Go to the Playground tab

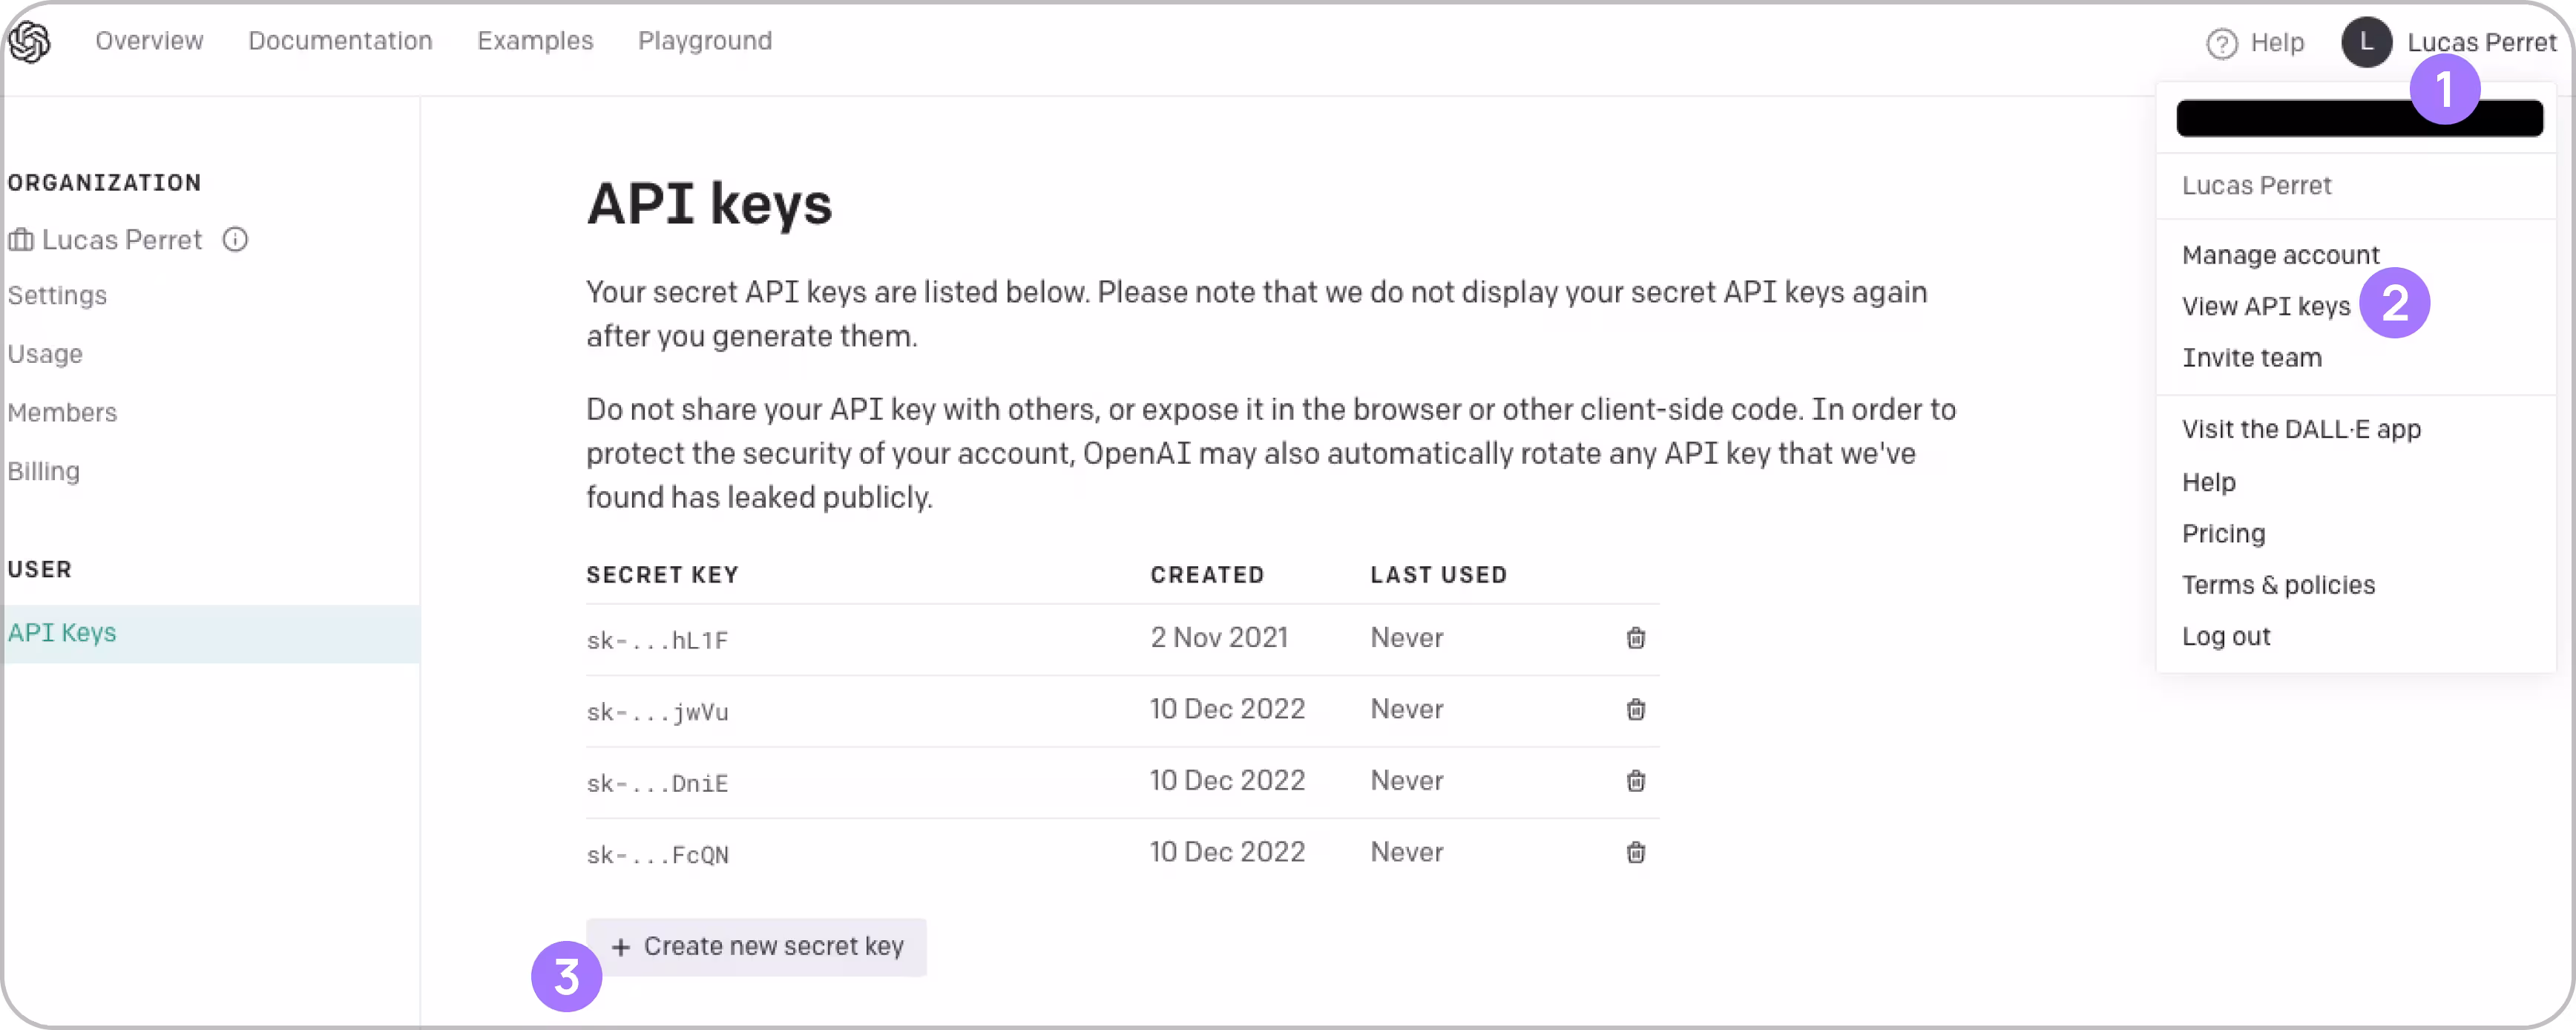coord(704,41)
